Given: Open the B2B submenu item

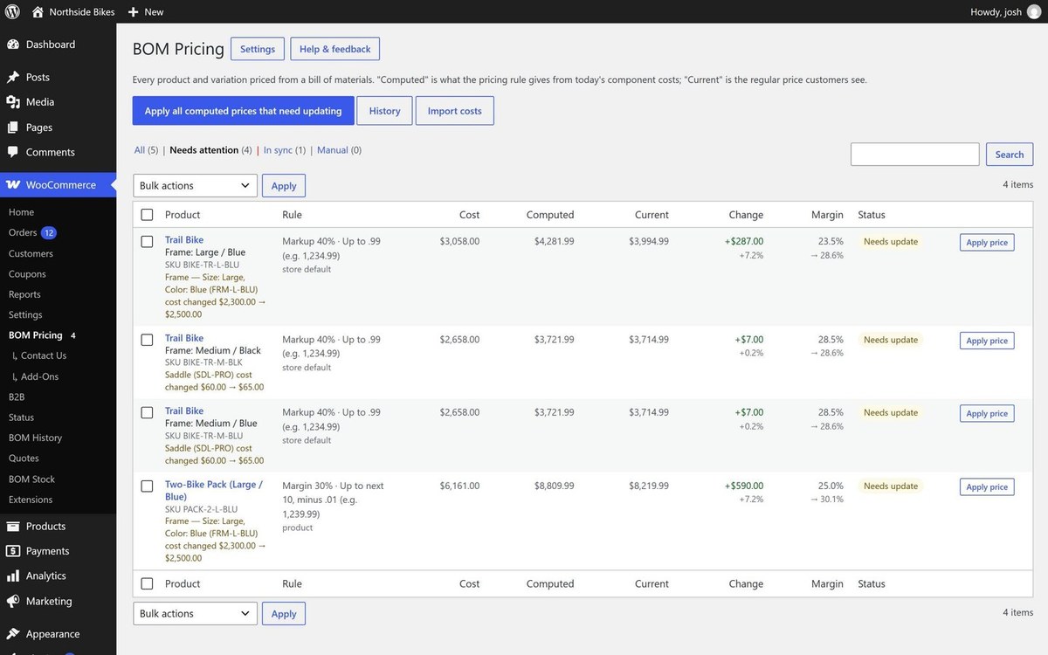Looking at the screenshot, I should (x=17, y=396).
